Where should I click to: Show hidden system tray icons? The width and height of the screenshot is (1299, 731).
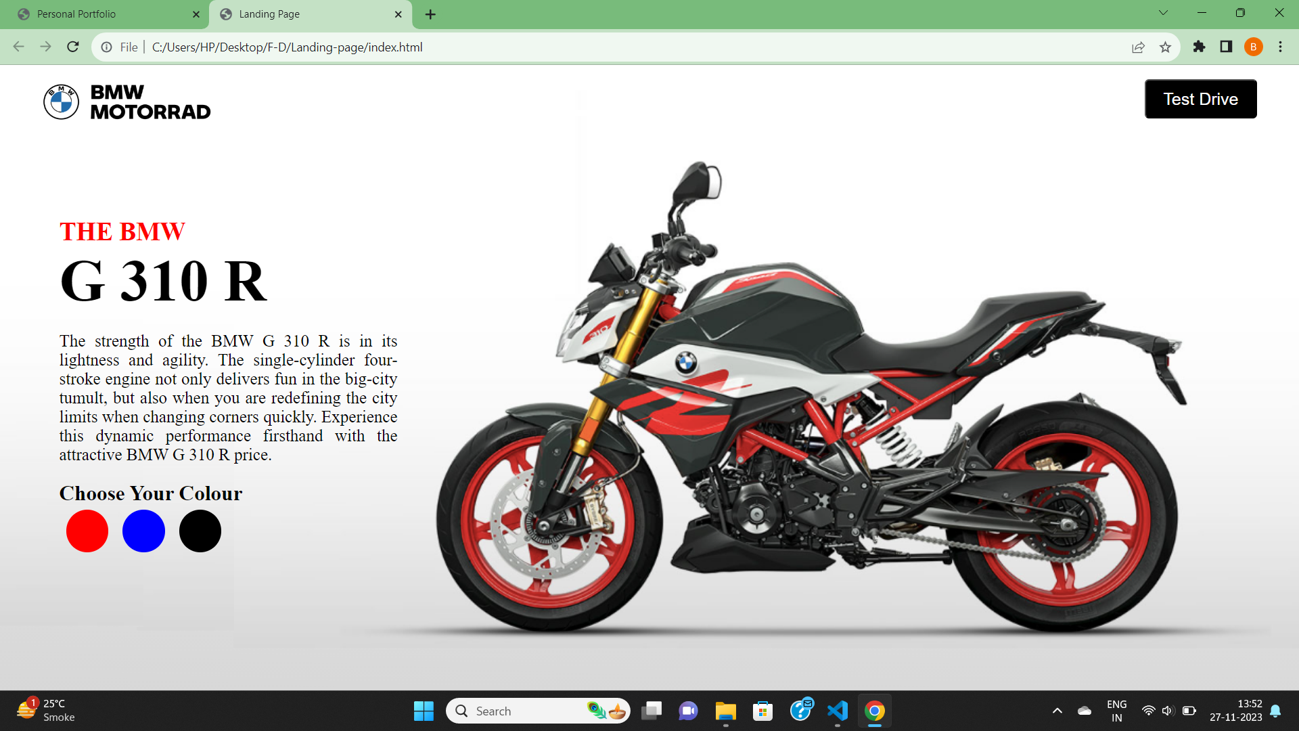[x=1057, y=711]
